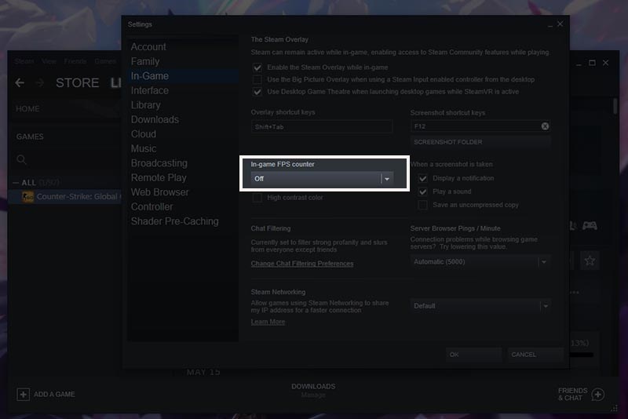Select the Music settings category
Screen dimensions: 628x419
[144, 148]
